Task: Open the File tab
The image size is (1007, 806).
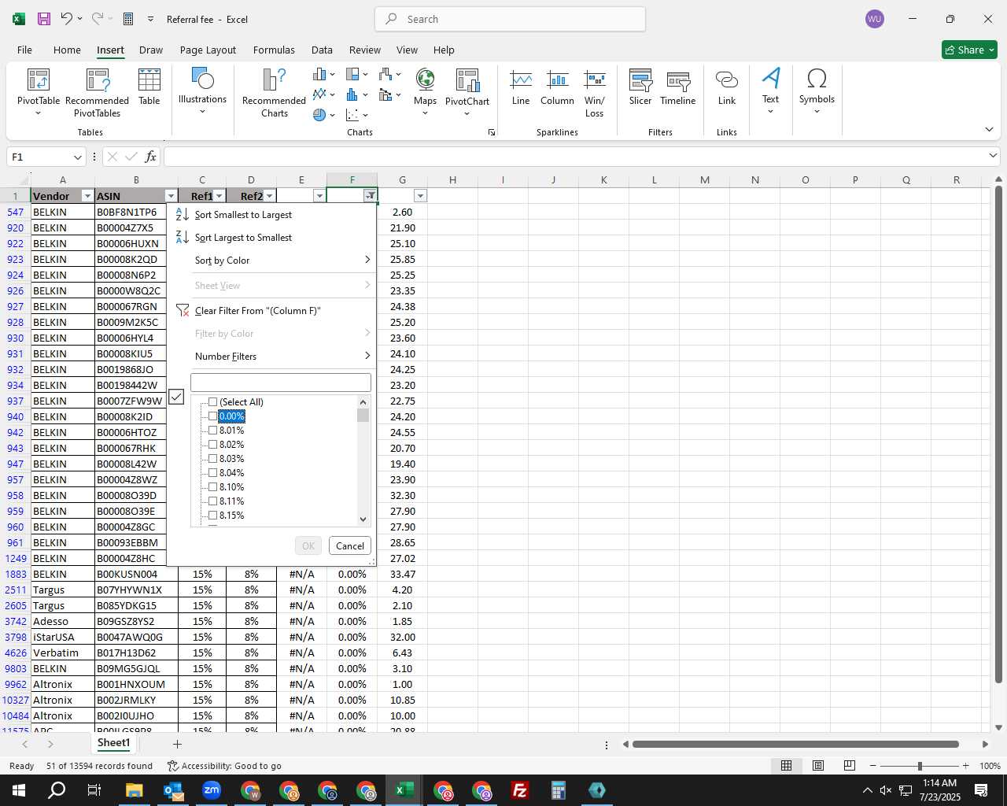Action: point(24,50)
